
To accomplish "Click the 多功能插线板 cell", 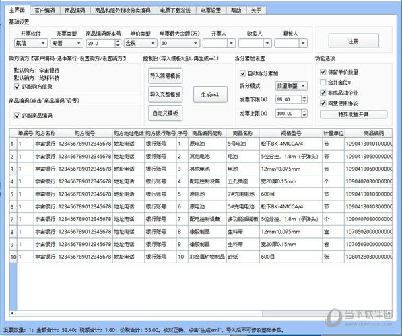I will 243,219.
